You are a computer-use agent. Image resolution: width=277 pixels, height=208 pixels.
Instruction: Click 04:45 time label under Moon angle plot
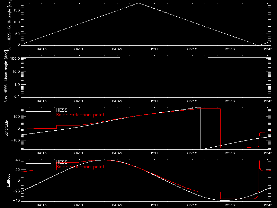(x=117, y=101)
